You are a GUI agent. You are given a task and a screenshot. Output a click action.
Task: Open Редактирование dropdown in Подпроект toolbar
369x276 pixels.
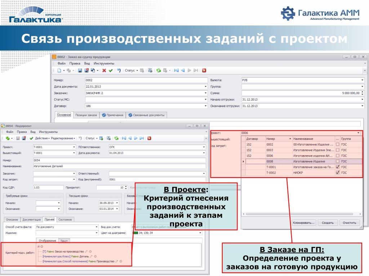click(x=63, y=138)
